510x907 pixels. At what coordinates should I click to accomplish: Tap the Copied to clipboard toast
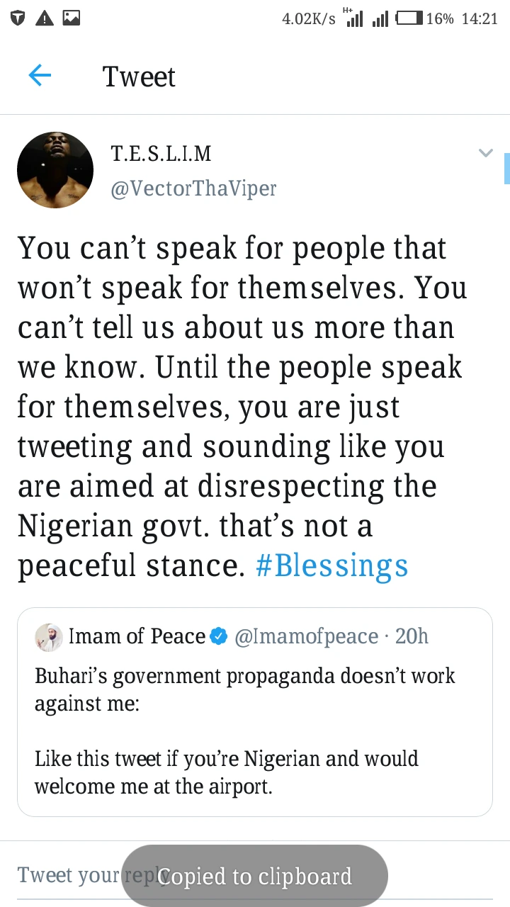254,877
